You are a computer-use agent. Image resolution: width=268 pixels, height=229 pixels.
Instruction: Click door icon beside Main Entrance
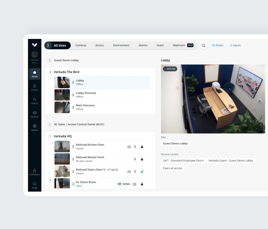73,107
